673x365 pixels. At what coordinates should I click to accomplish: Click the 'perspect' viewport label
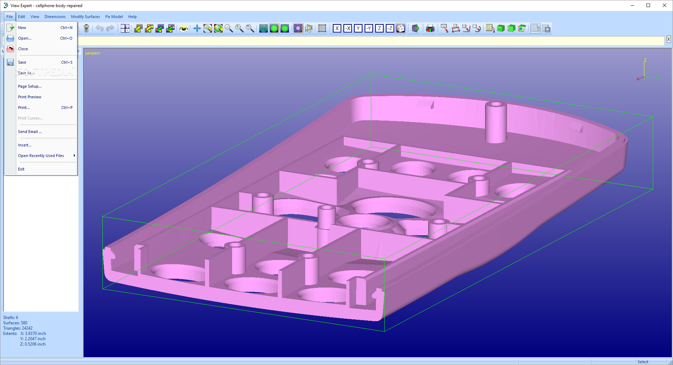(93, 53)
